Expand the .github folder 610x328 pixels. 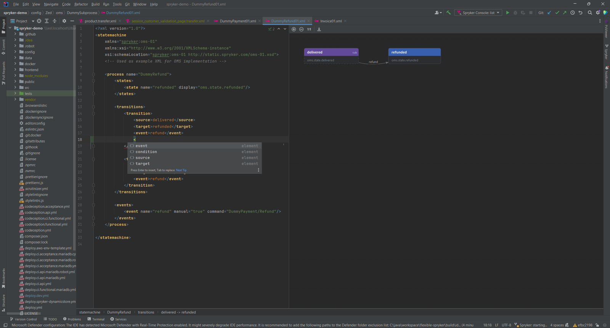pyautogui.click(x=15, y=34)
